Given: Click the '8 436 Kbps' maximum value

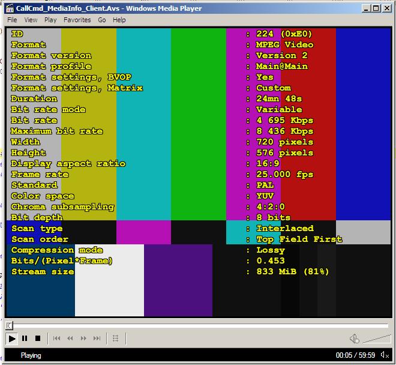Looking at the screenshot, I should click(x=284, y=131).
